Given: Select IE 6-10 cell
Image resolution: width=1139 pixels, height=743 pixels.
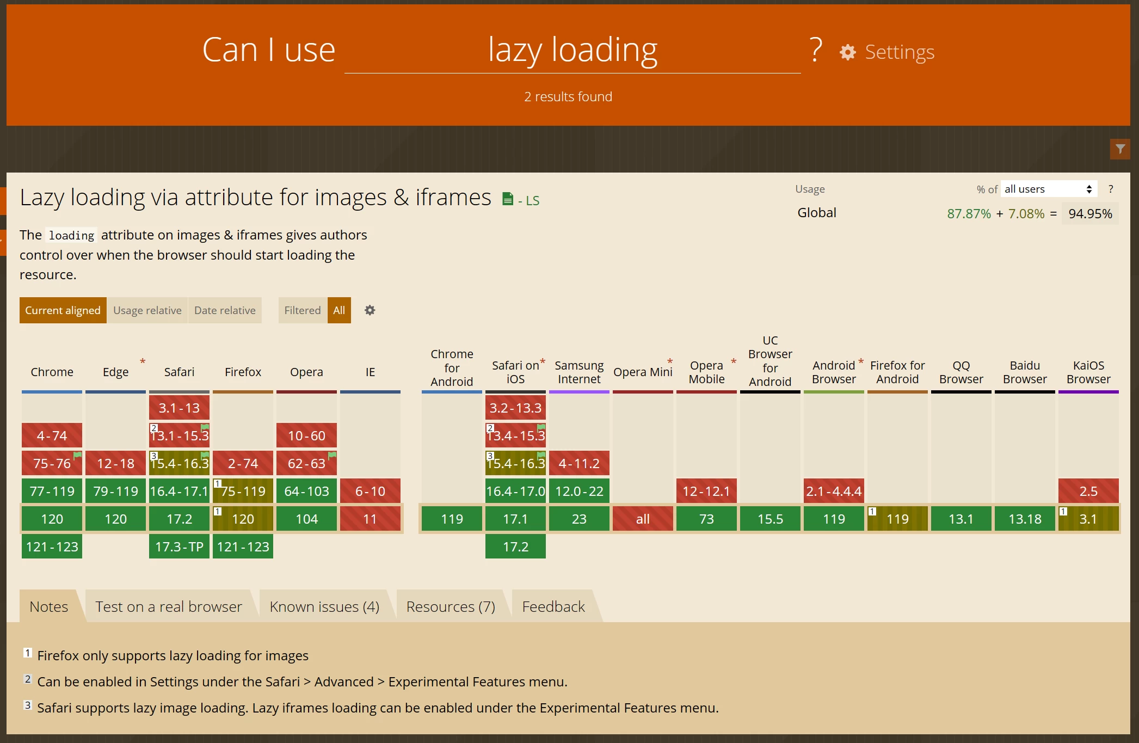Looking at the screenshot, I should click(x=370, y=491).
